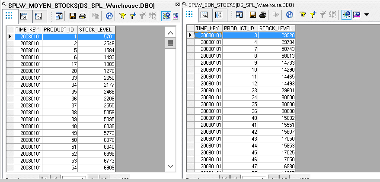The height and width of the screenshot is (182, 380).
Task: Click the save icon in SPLW_MOYEN_STOCKS toolbar
Action: [73, 16]
